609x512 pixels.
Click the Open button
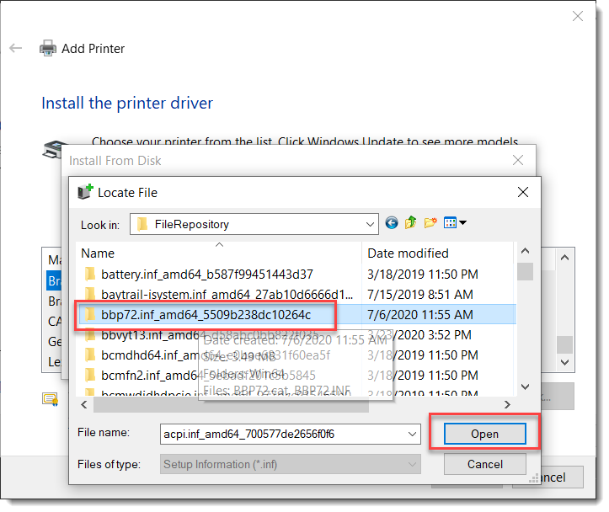485,434
